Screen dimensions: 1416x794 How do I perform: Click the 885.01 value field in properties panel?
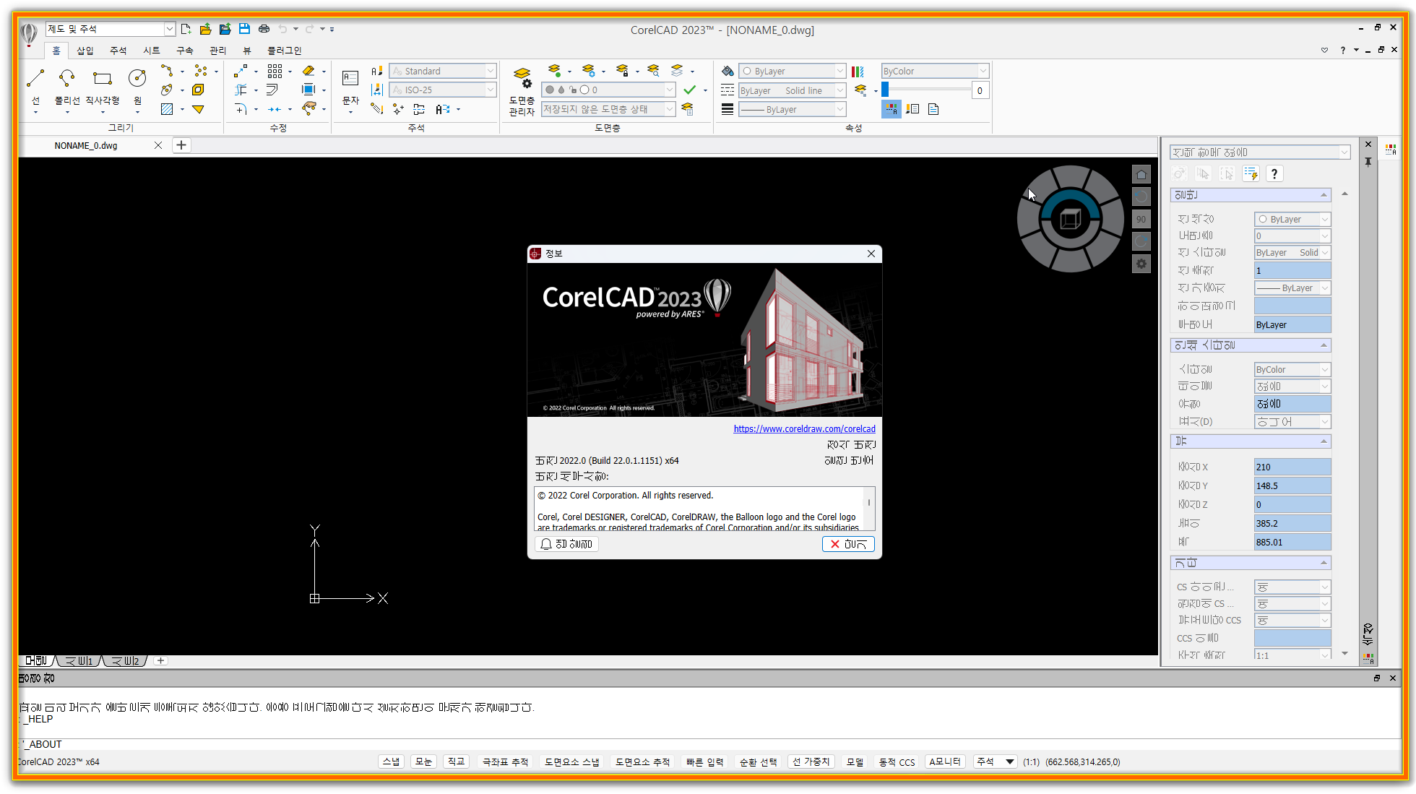[x=1292, y=542]
